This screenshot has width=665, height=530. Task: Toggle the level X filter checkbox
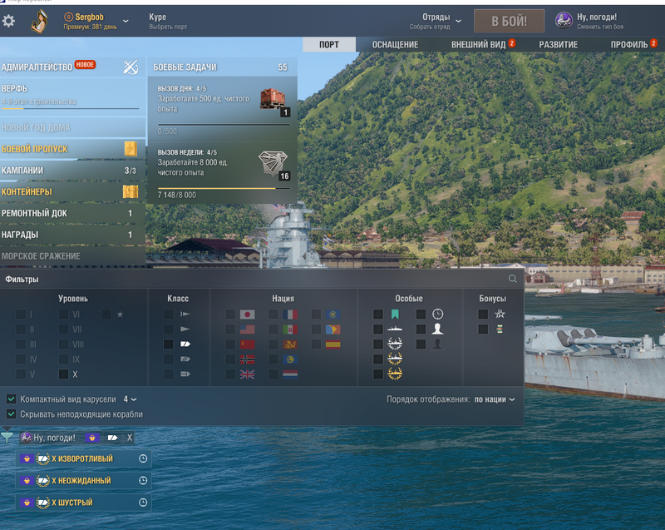[x=64, y=374]
